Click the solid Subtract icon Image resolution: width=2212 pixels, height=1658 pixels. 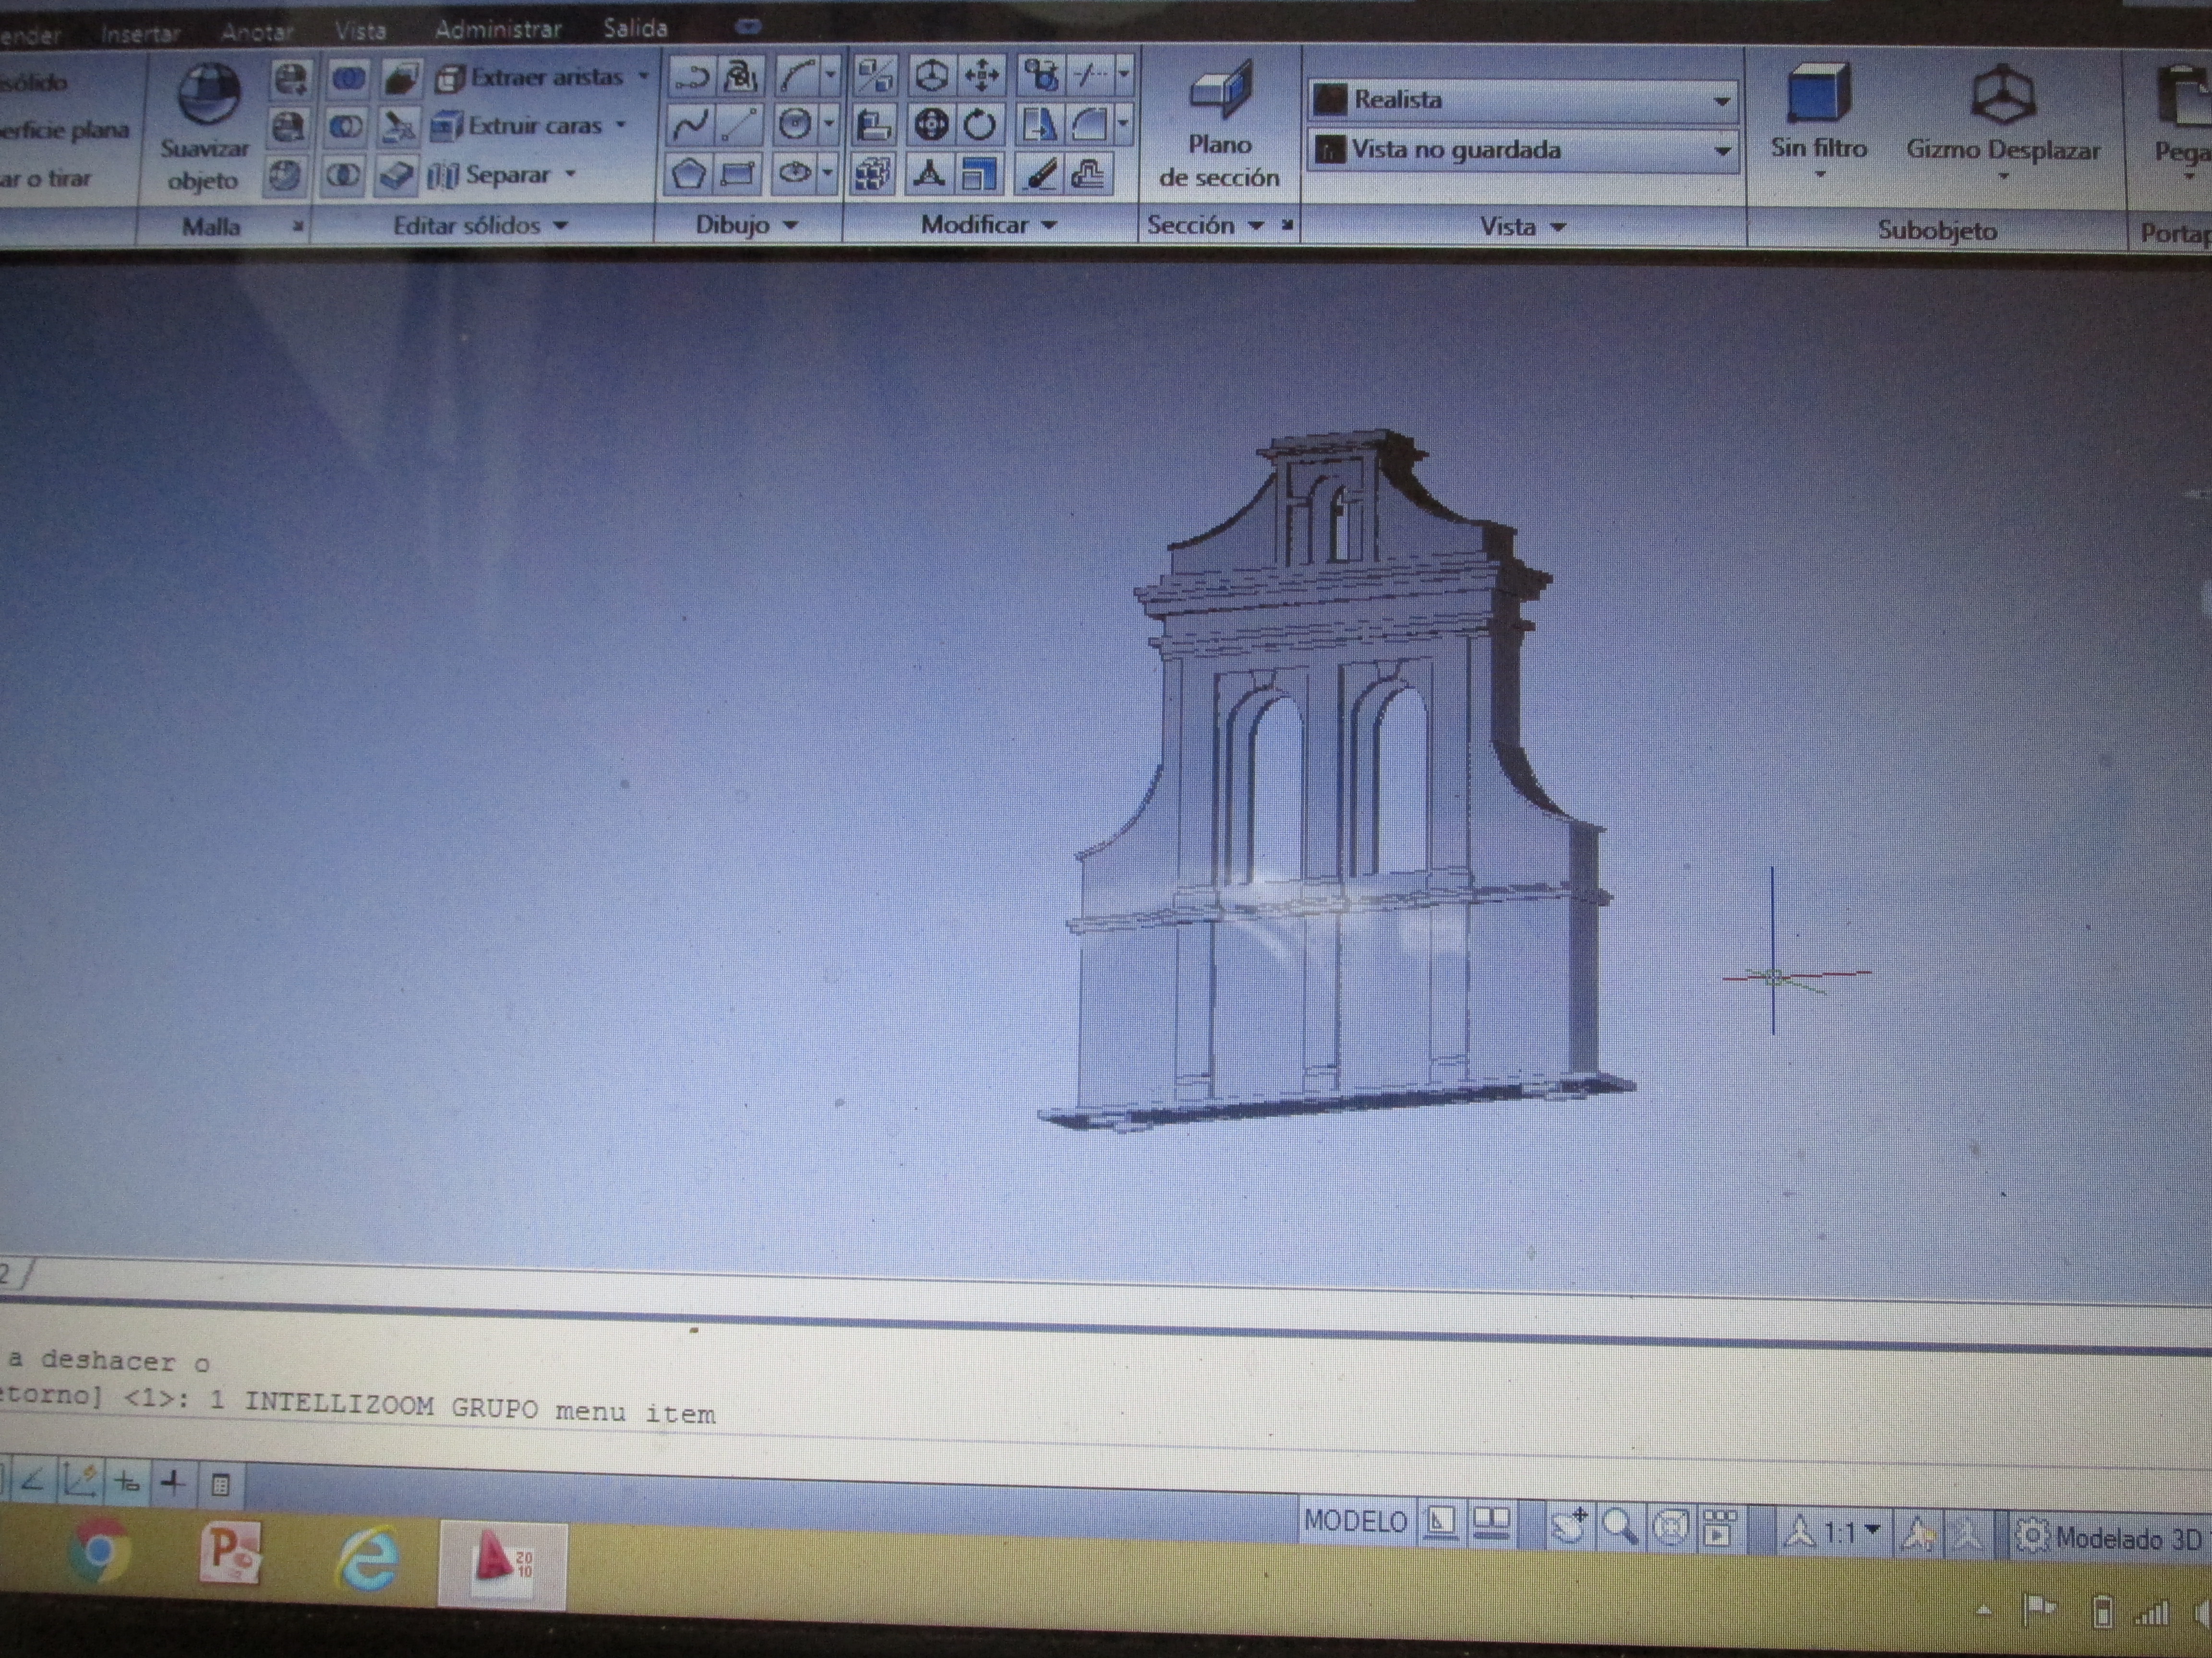346,127
